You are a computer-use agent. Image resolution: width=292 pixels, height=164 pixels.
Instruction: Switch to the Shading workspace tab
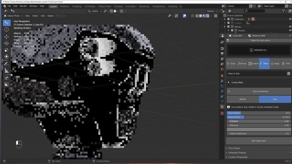tap(118, 6)
